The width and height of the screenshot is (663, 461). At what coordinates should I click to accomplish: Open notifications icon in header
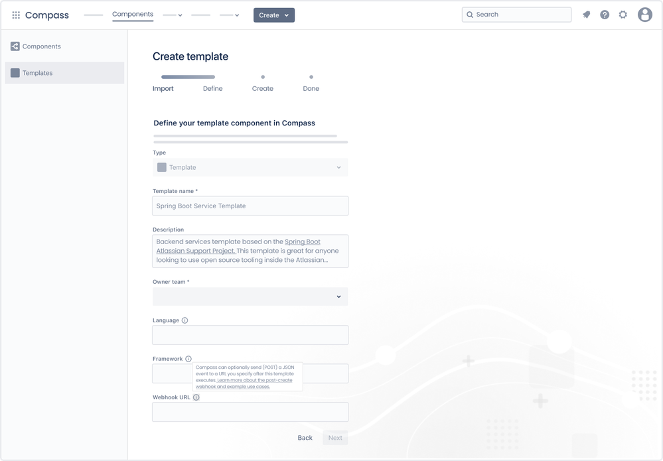(x=587, y=15)
